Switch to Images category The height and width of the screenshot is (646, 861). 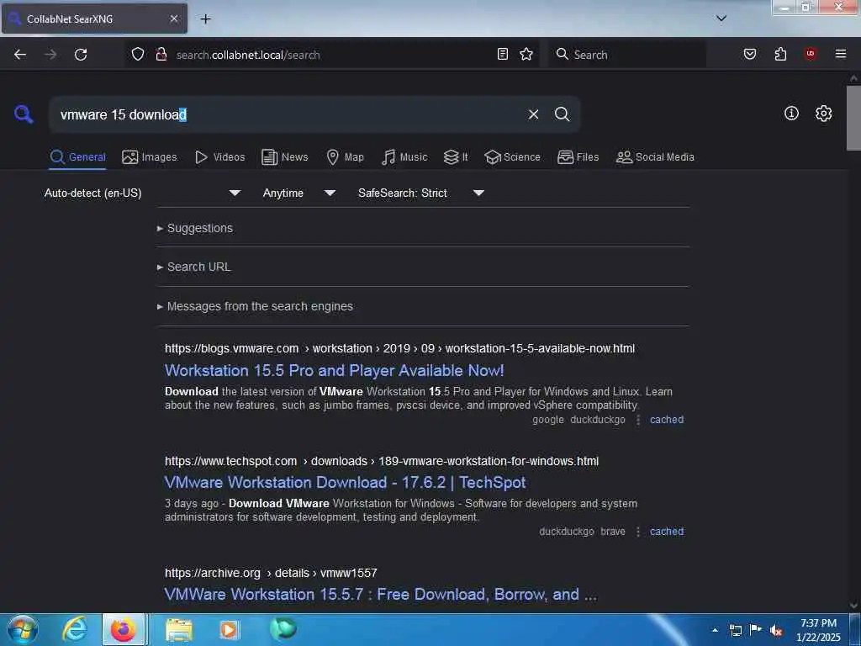coord(150,157)
